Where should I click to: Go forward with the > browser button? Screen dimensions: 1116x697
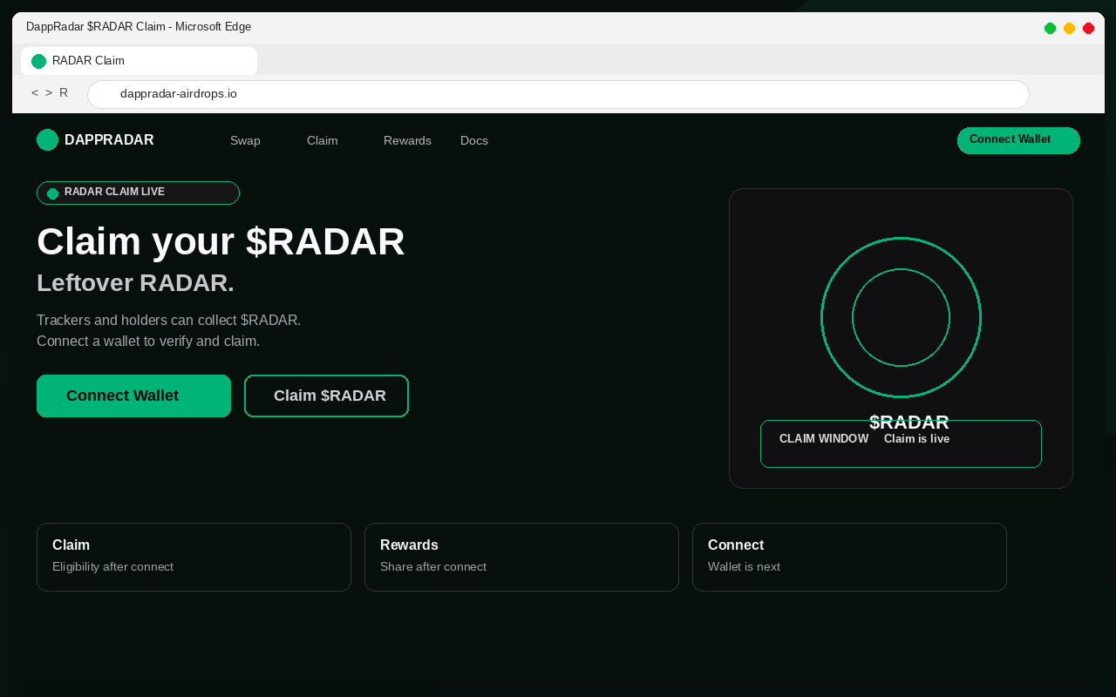coord(49,92)
